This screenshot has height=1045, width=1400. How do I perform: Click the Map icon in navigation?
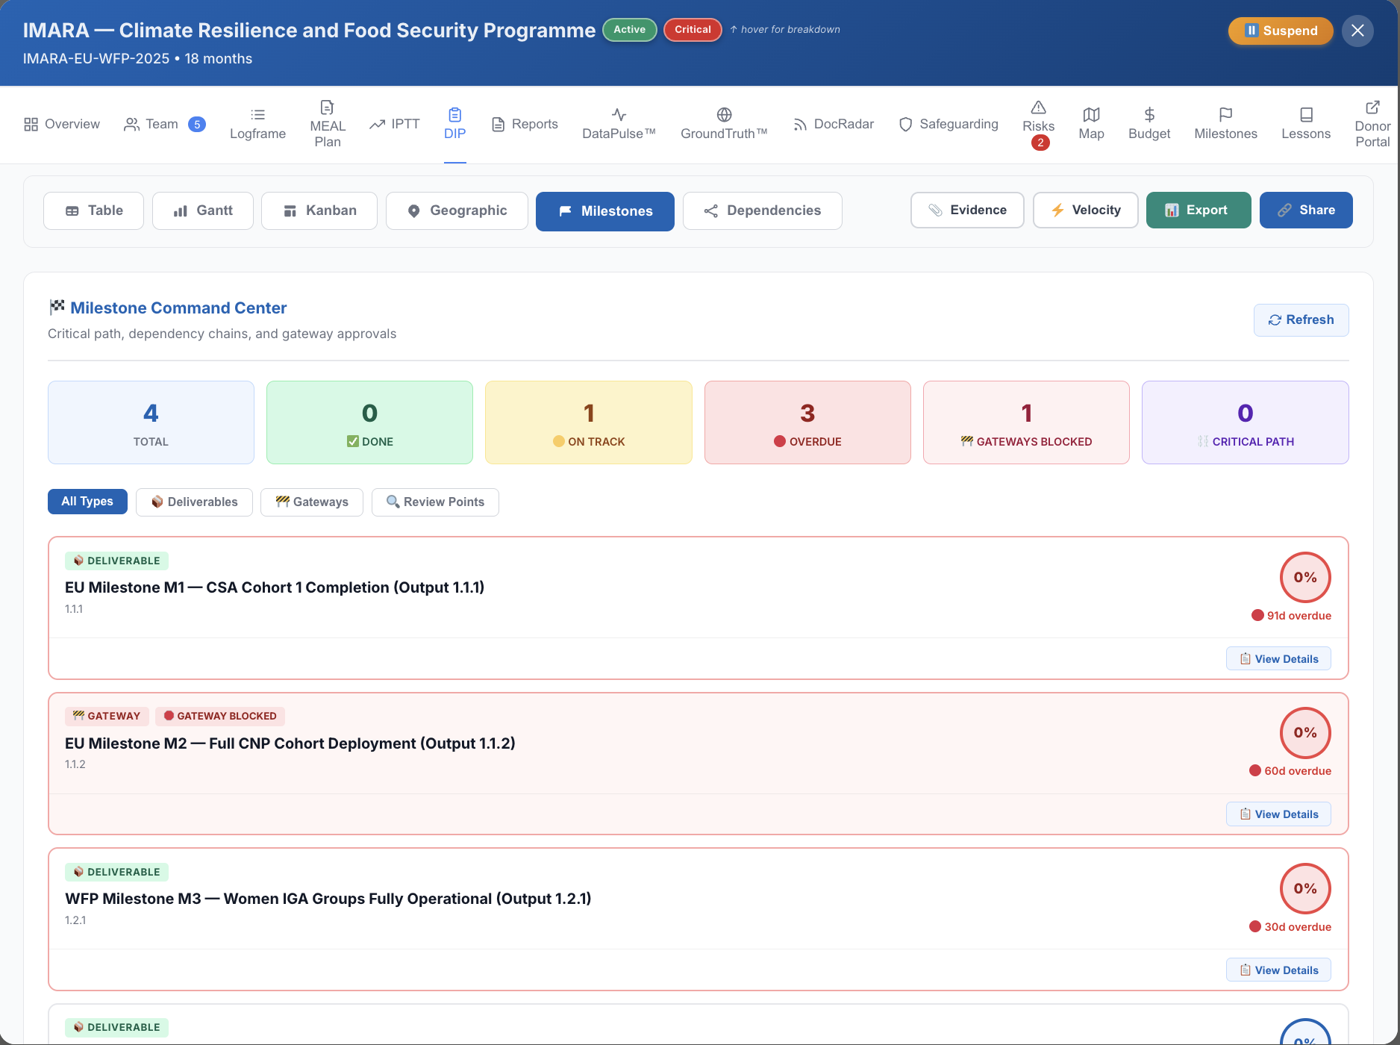pos(1091,115)
